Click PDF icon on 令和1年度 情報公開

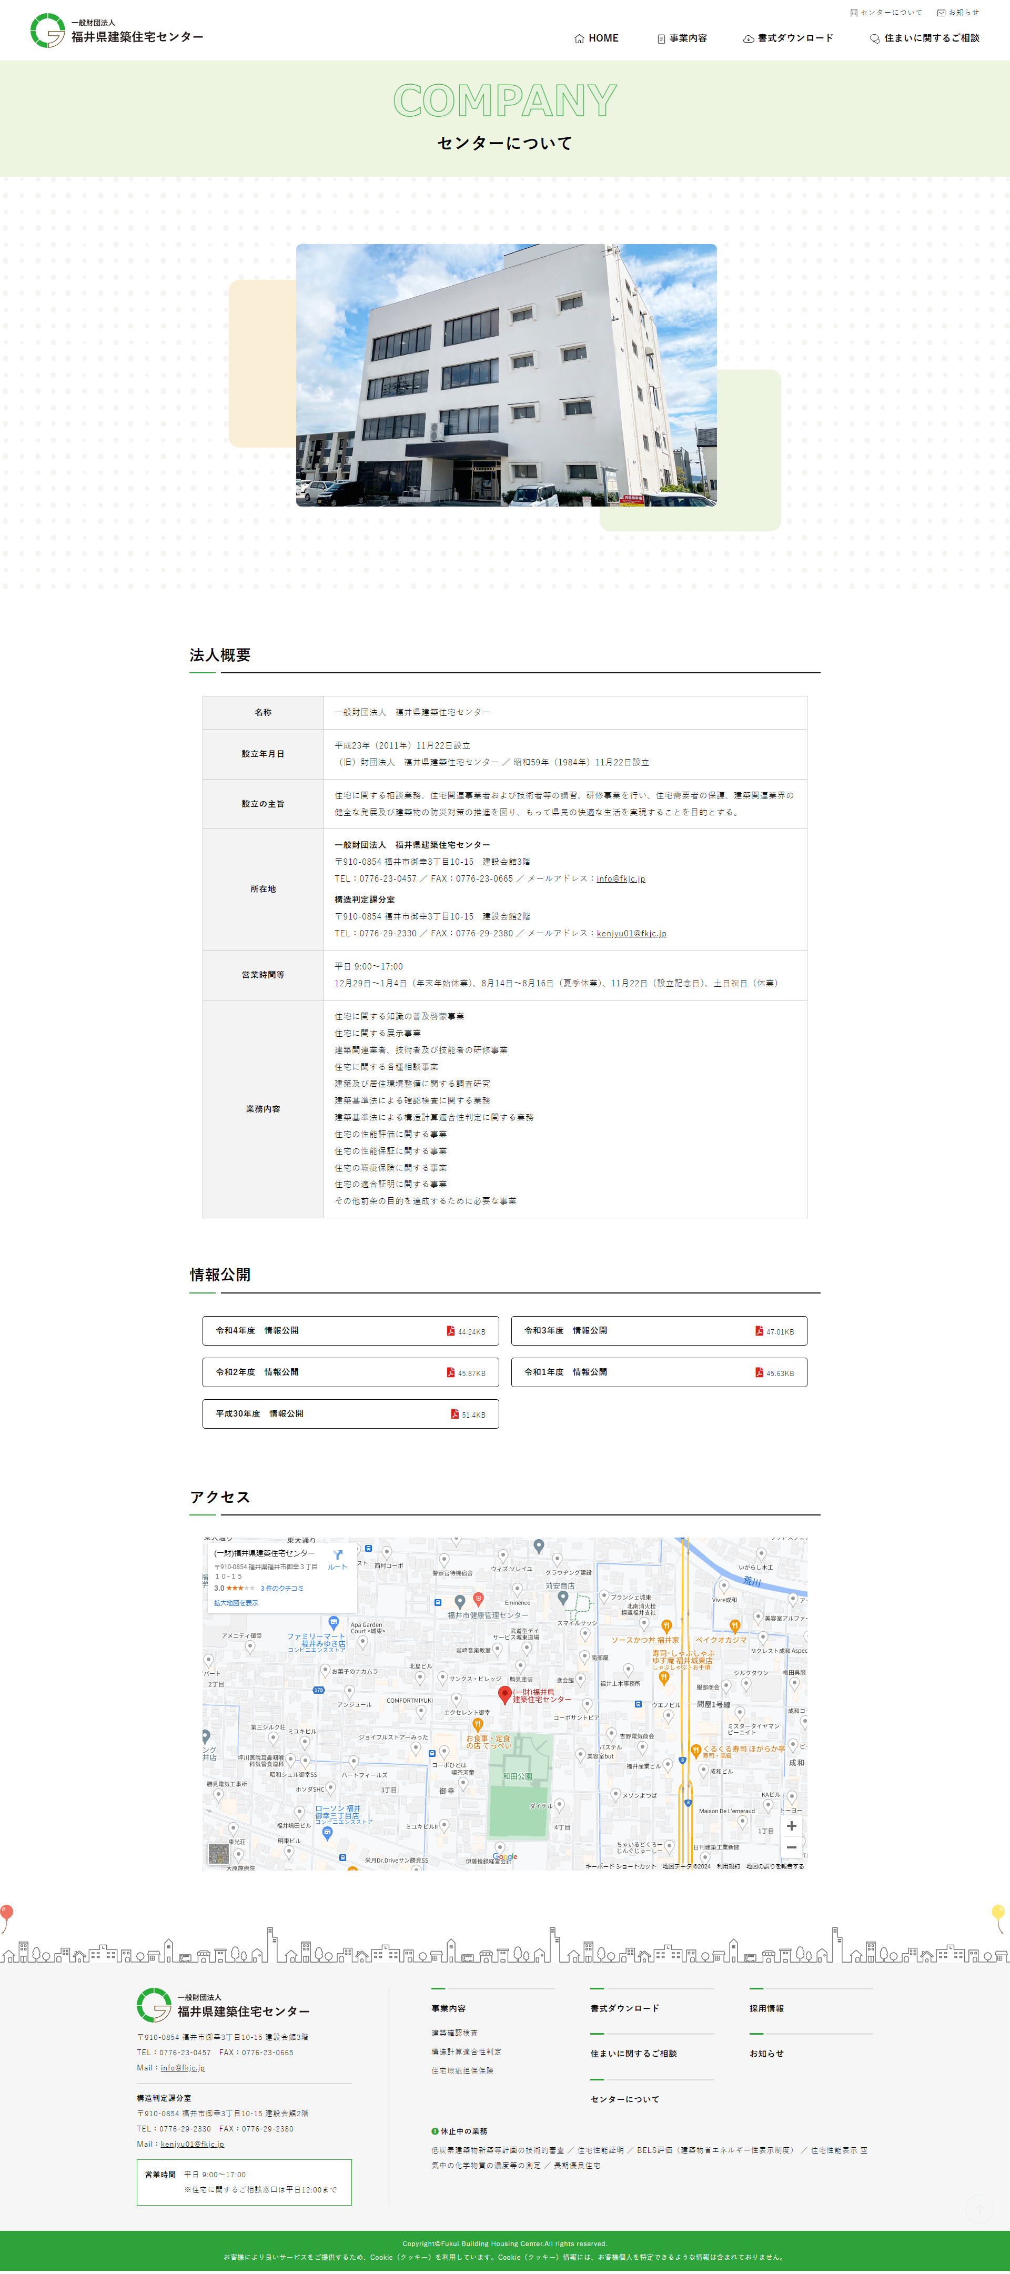[x=759, y=1372]
